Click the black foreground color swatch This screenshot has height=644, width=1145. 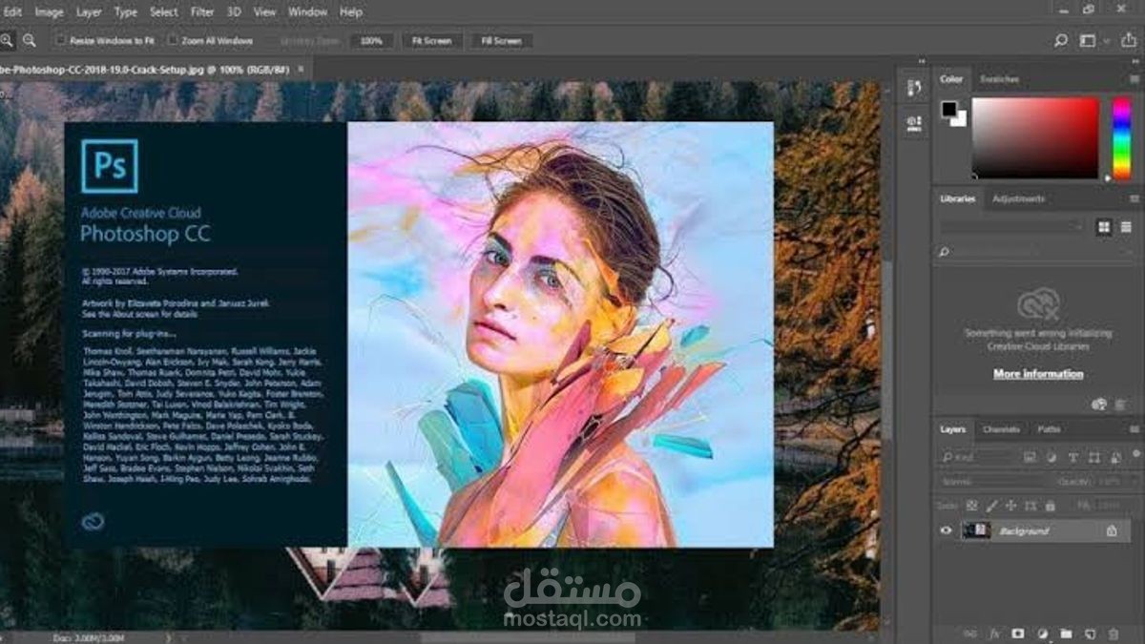[x=949, y=109]
